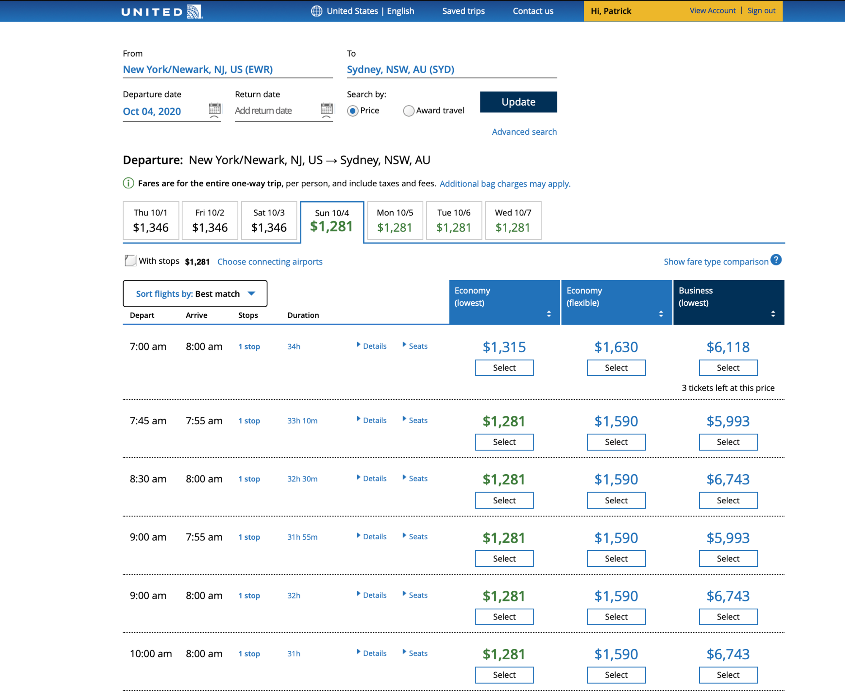Toggle the With stops checkbox
This screenshot has width=845, height=691.
tap(130, 260)
